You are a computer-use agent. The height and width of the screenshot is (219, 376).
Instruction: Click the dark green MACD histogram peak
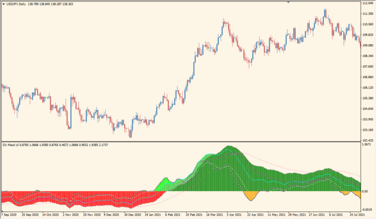228,167
